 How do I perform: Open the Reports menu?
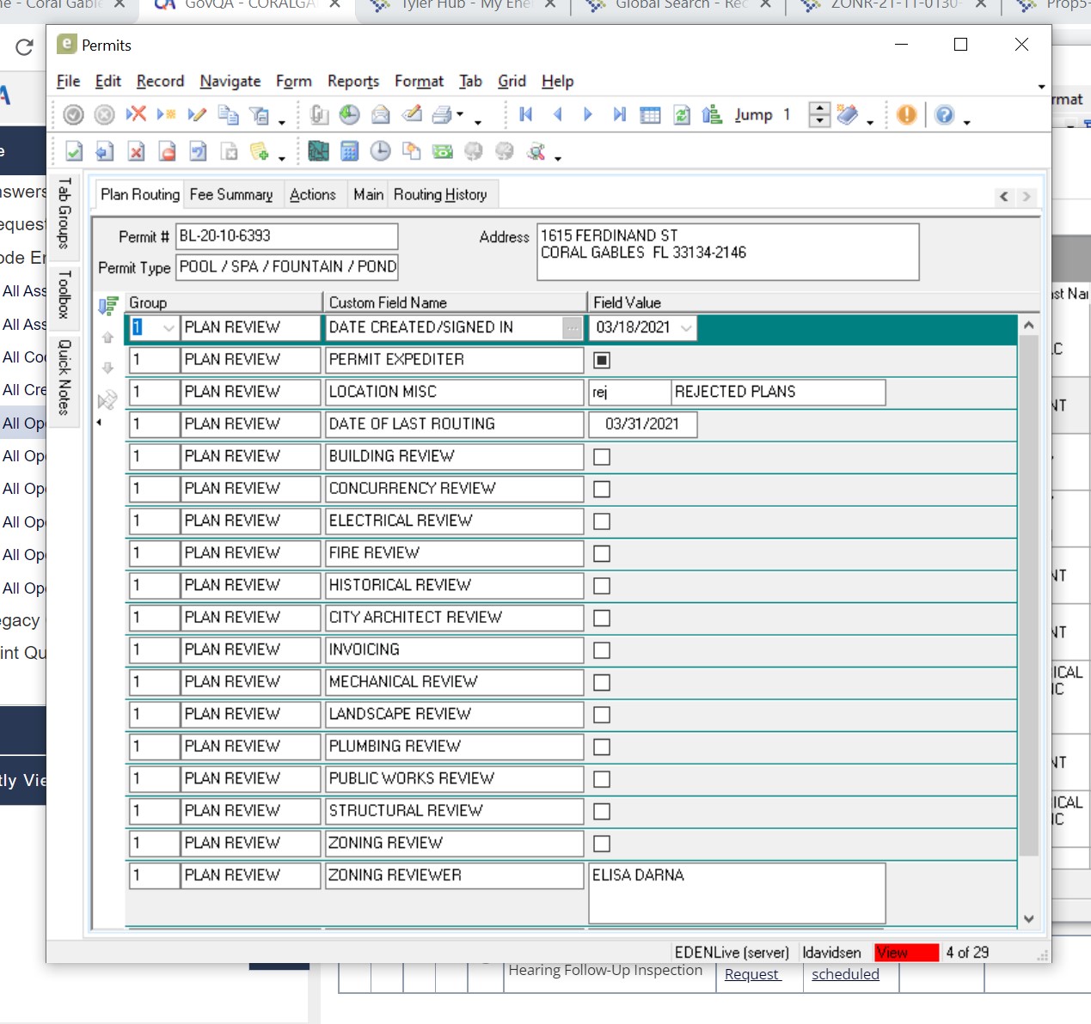click(x=352, y=82)
